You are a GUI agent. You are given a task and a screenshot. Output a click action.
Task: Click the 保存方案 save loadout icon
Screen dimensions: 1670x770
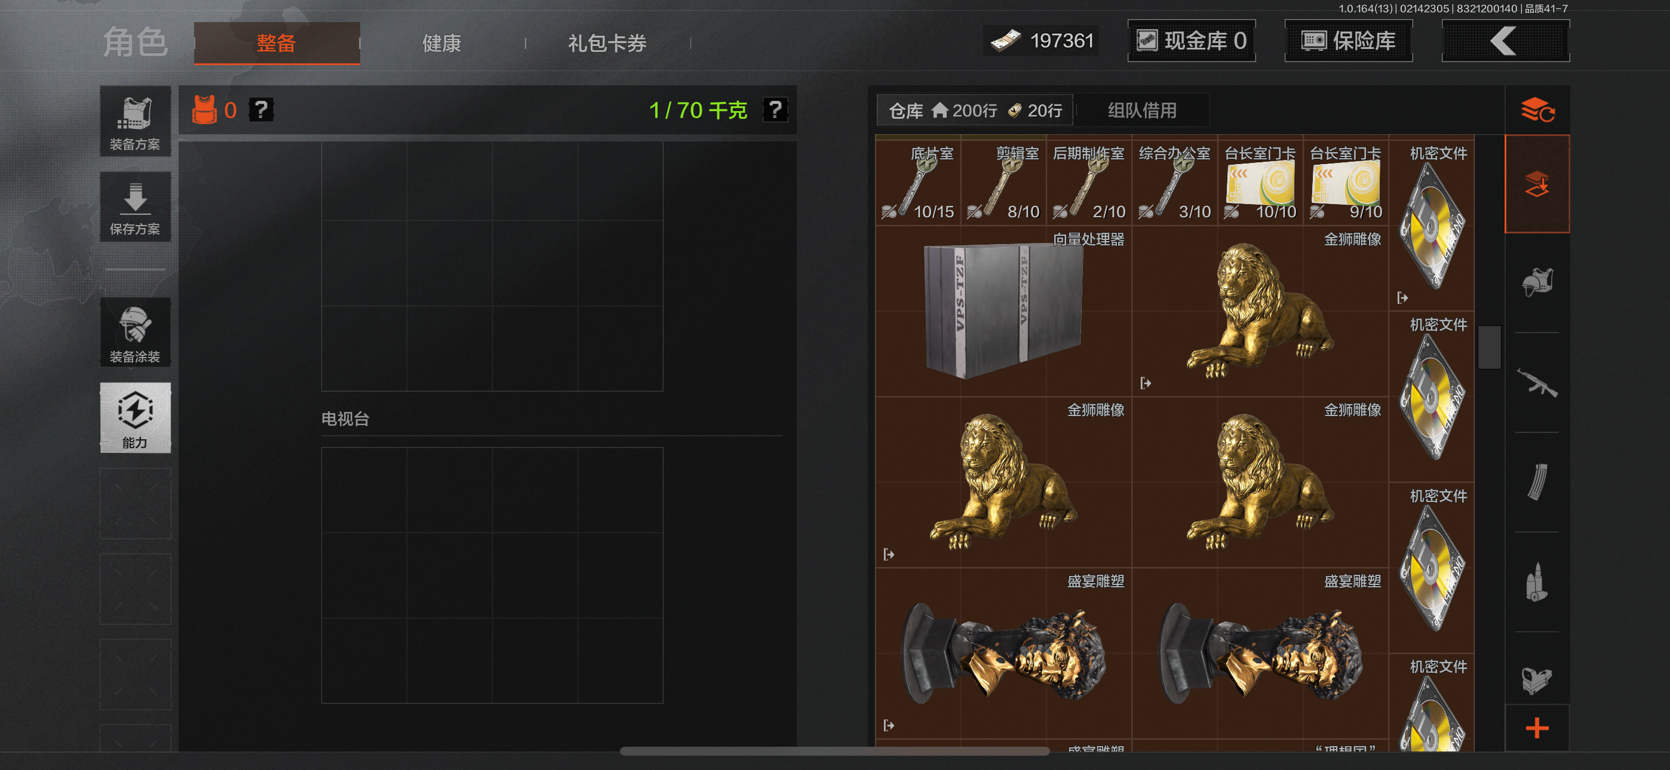(135, 207)
